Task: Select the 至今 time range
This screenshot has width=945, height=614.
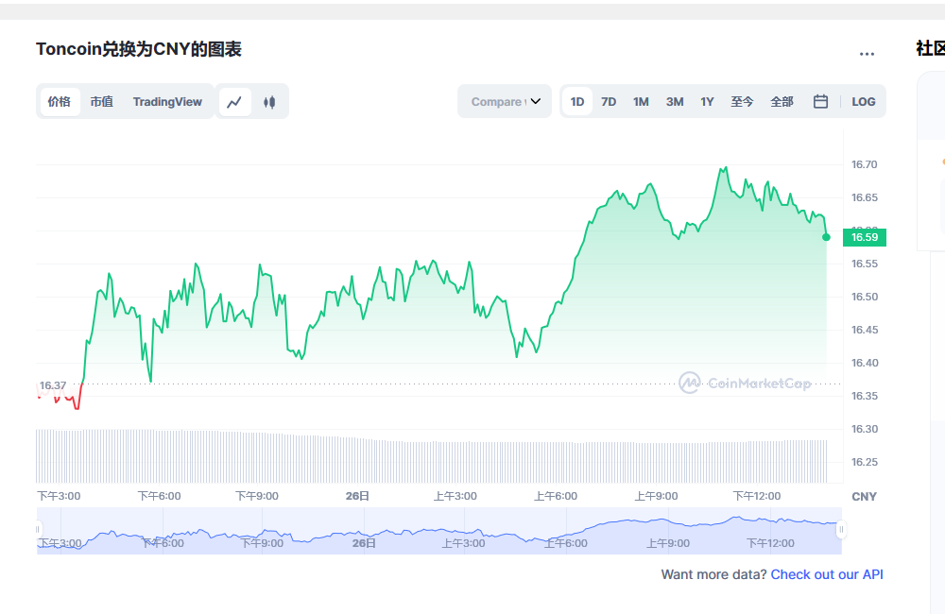Action: (742, 102)
